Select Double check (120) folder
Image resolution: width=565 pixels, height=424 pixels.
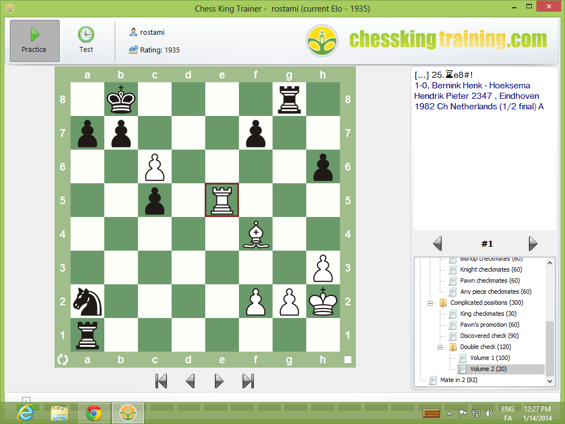486,347
